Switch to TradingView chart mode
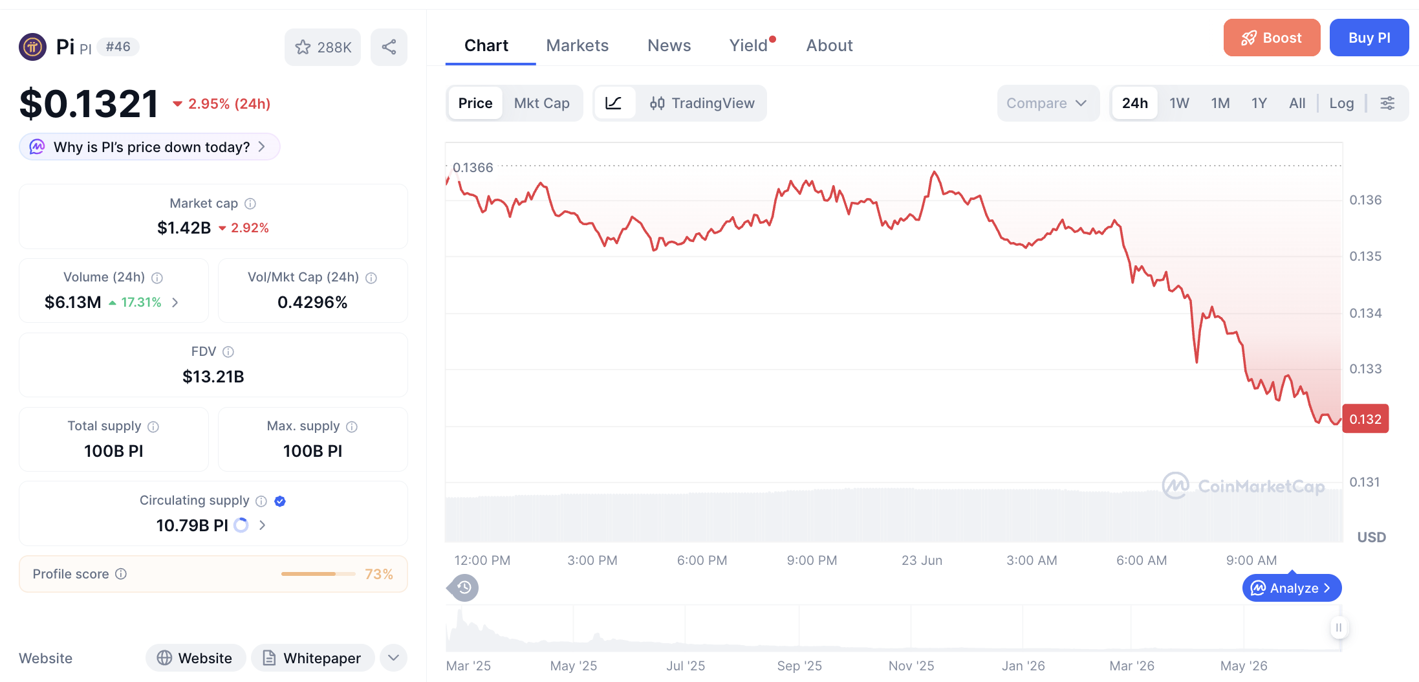1419x682 pixels. (702, 103)
